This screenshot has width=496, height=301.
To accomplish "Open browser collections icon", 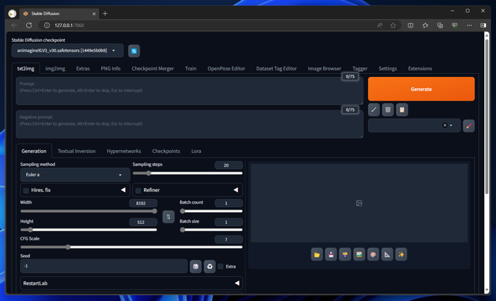I will (440, 25).
